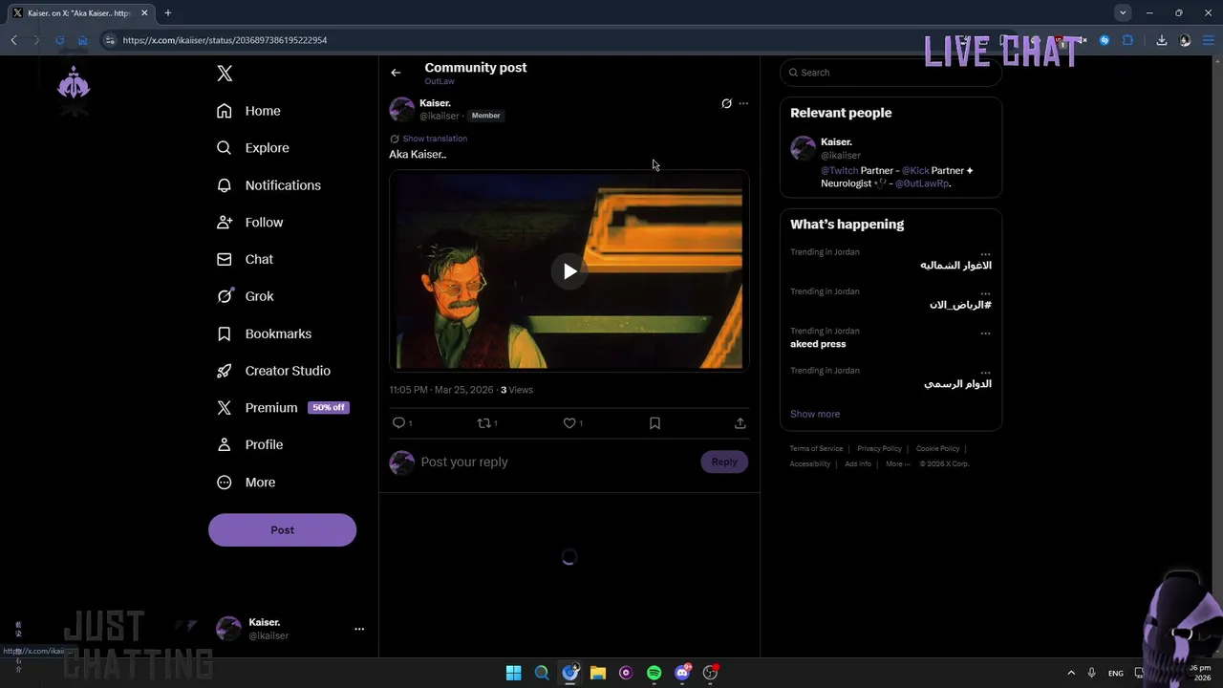Open the extensions puzzle icon
This screenshot has height=688, width=1223.
coord(1127,40)
